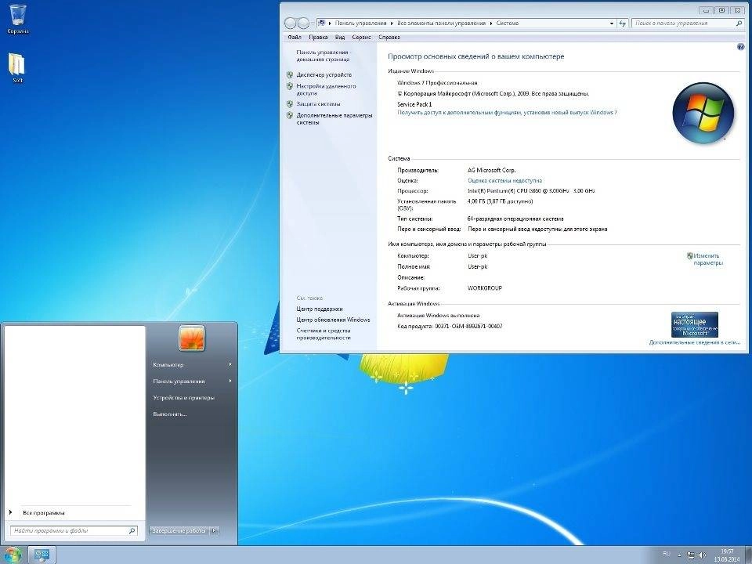
Task: Click the user account picture in Start menu
Action: [x=192, y=338]
